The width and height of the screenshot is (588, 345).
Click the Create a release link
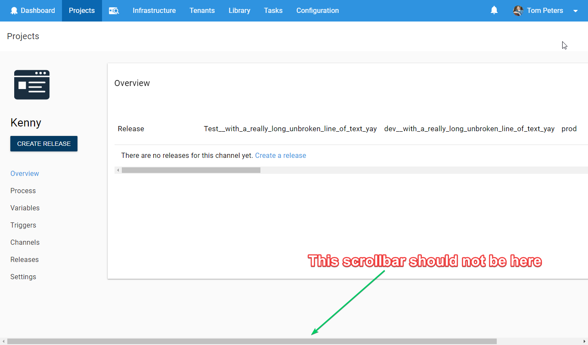(x=280, y=155)
